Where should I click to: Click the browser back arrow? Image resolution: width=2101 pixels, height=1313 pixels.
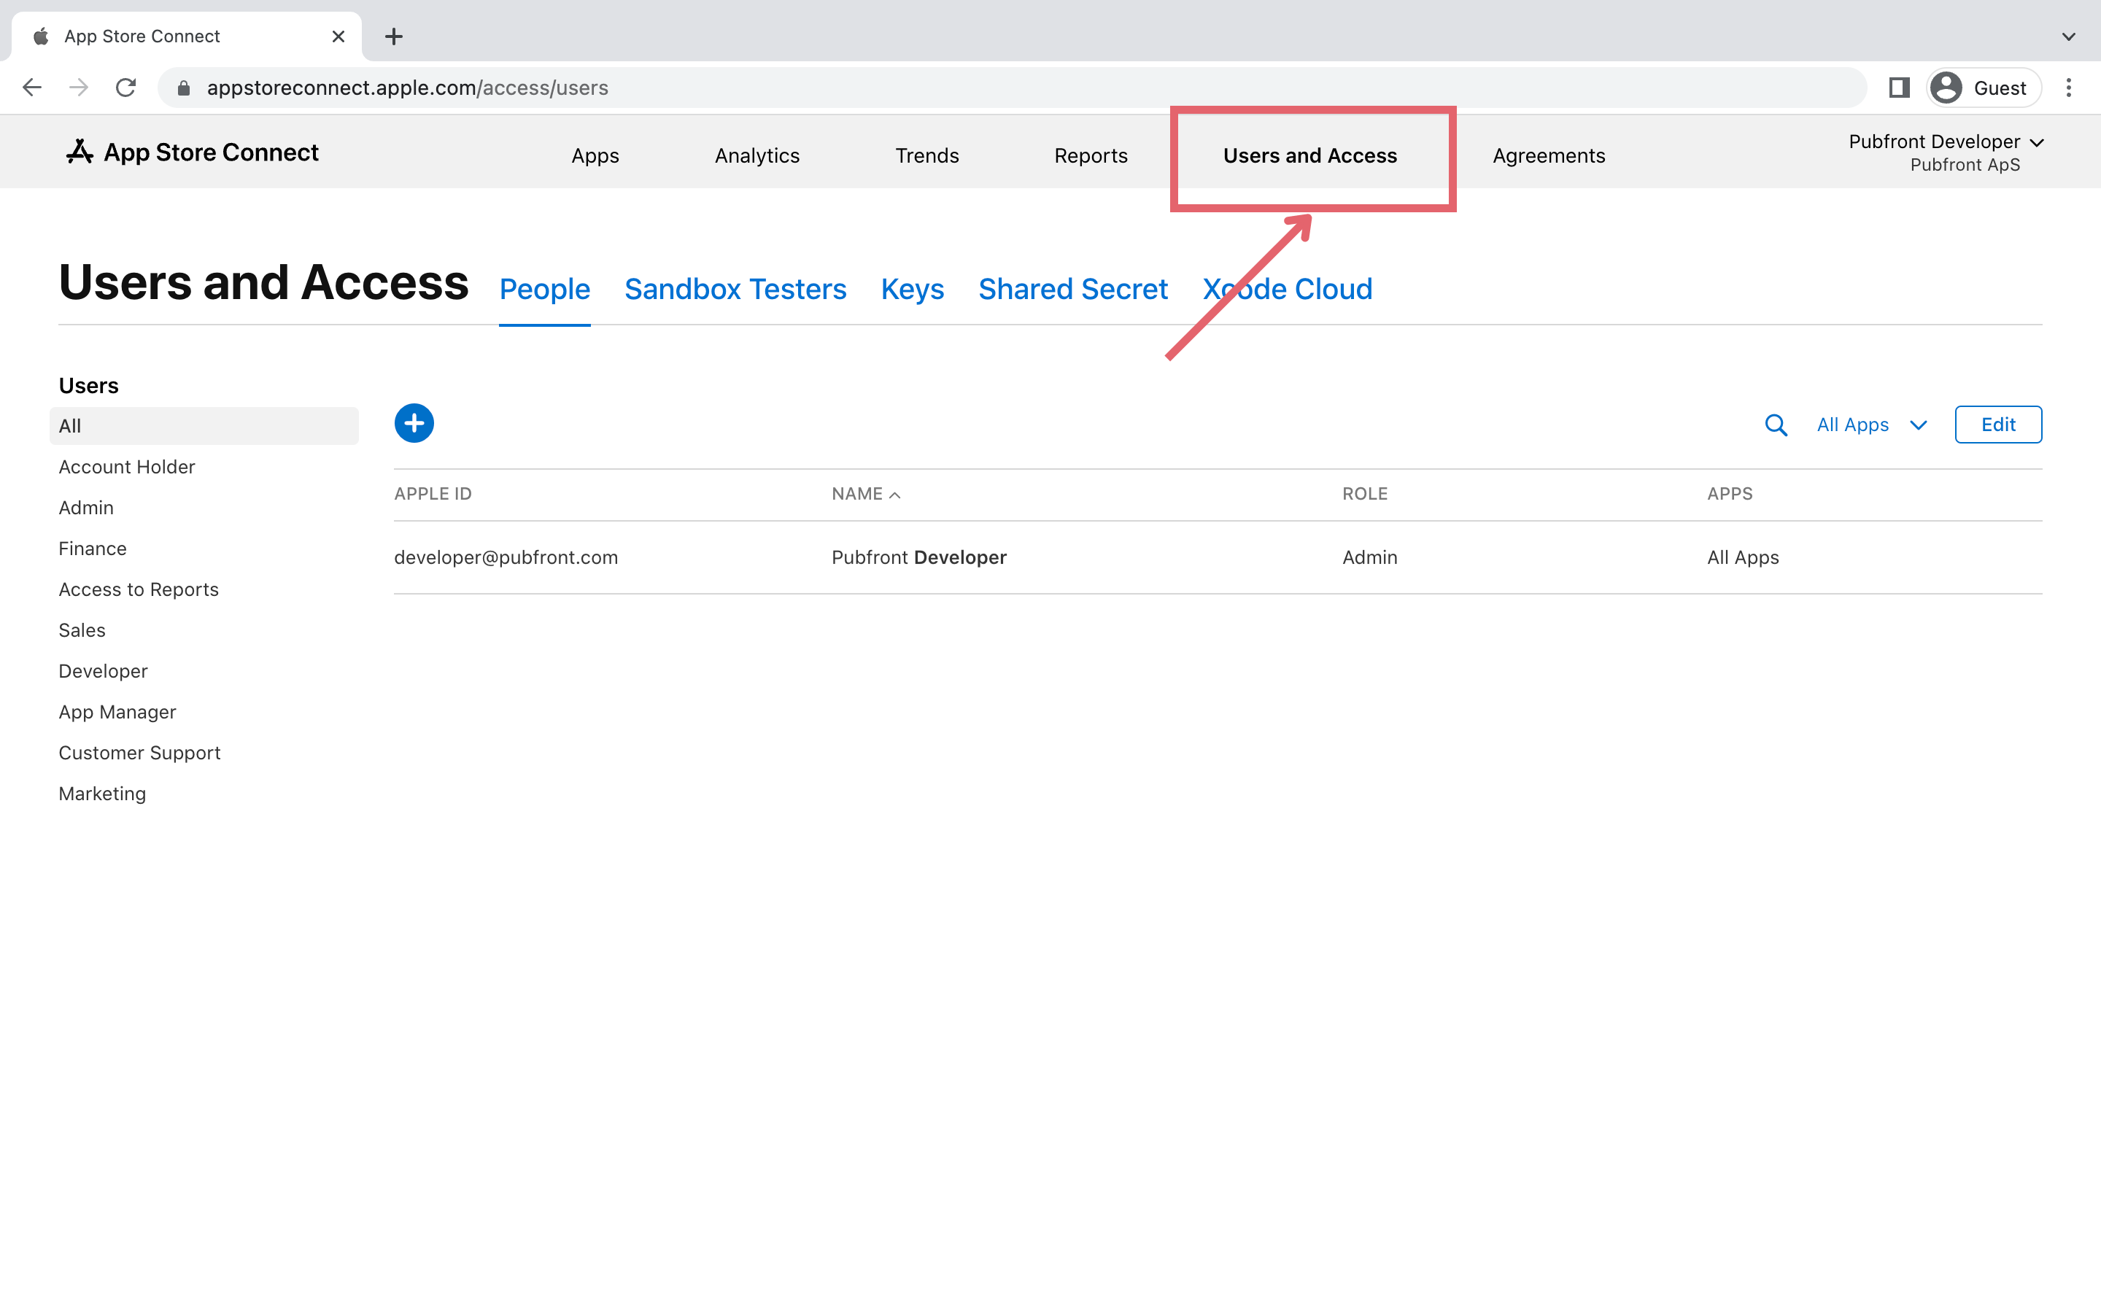tap(32, 88)
